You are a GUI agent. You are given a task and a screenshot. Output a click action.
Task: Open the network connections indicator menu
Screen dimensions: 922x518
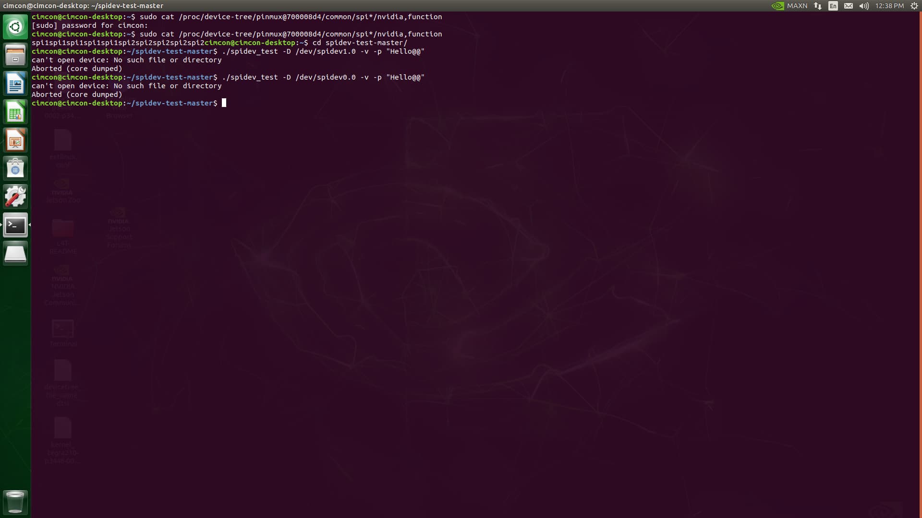(x=817, y=6)
